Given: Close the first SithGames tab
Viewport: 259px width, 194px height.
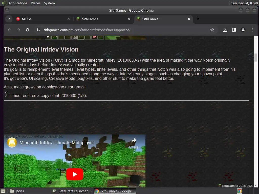Looking at the screenshot, I should pos(129,19).
